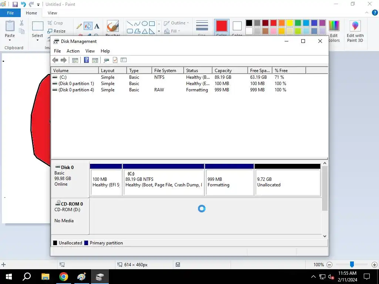Click scroll down arrow in disk pane
Viewport: 379px width, 284px height.
pyautogui.click(x=325, y=236)
